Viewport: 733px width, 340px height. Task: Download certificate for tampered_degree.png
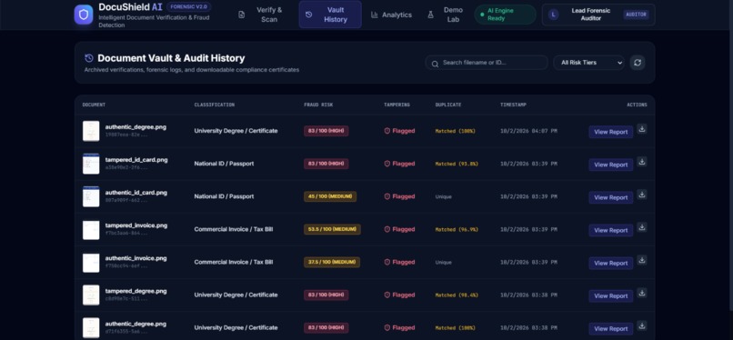(x=642, y=293)
